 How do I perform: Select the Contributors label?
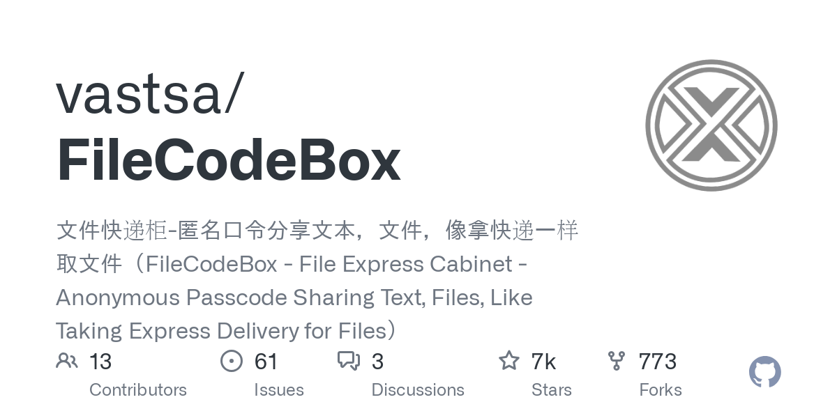coord(138,389)
